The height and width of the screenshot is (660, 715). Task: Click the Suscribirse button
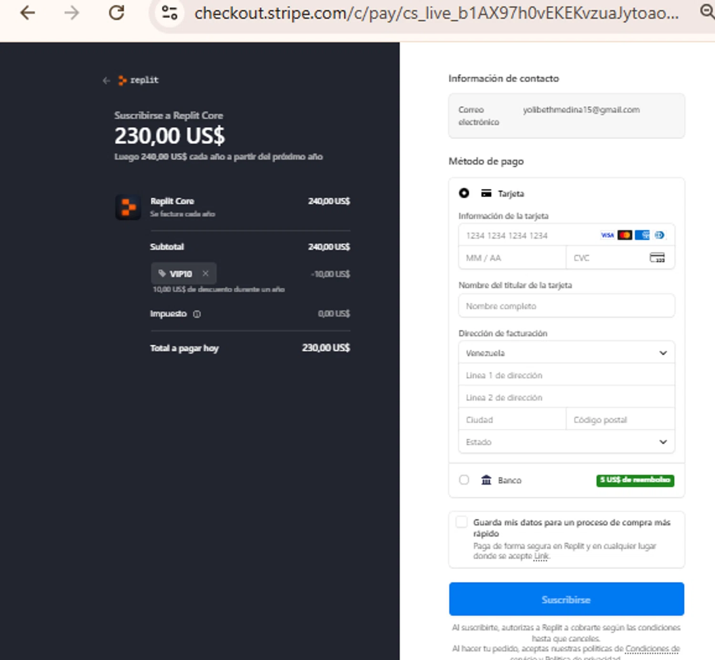(566, 599)
